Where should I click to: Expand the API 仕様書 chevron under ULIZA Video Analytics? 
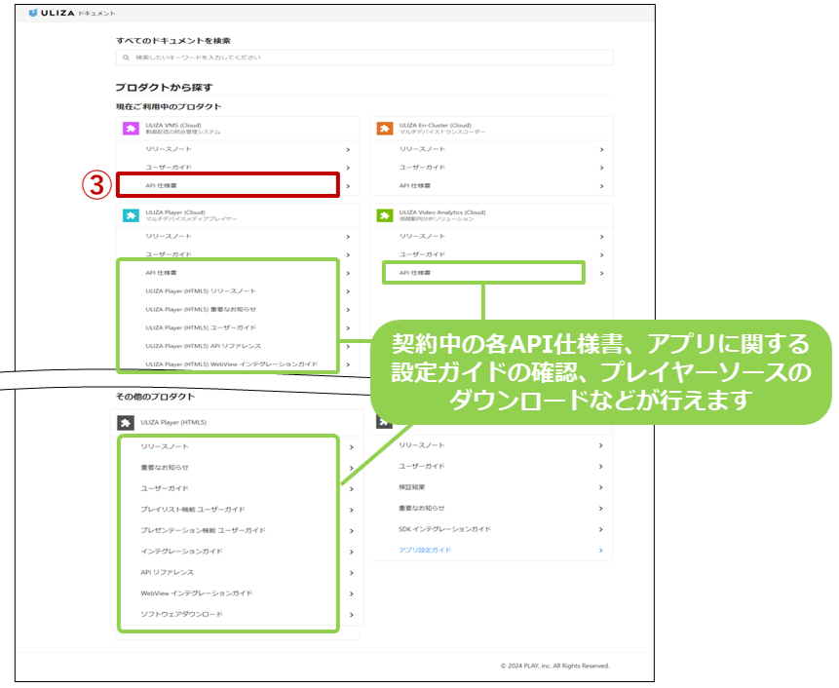(601, 274)
